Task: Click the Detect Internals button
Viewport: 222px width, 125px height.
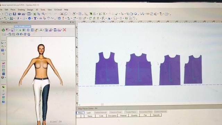Action: (160, 112)
